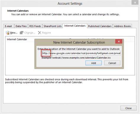Click inside the calendar URL field
140x114 pixels.
click(81, 53)
